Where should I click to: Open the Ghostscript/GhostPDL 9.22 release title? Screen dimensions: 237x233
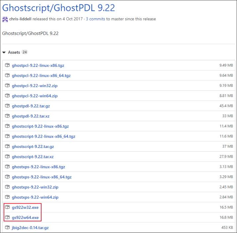tap(58, 7)
